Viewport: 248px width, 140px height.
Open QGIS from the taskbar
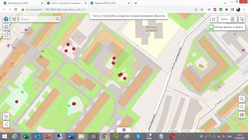[116, 136]
